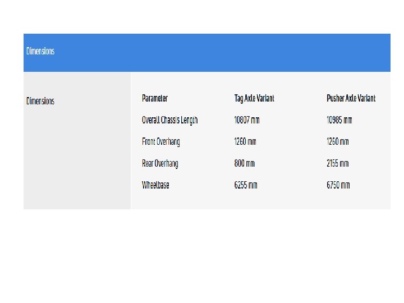Click the 6750 mm wheelbase value

[x=338, y=185]
